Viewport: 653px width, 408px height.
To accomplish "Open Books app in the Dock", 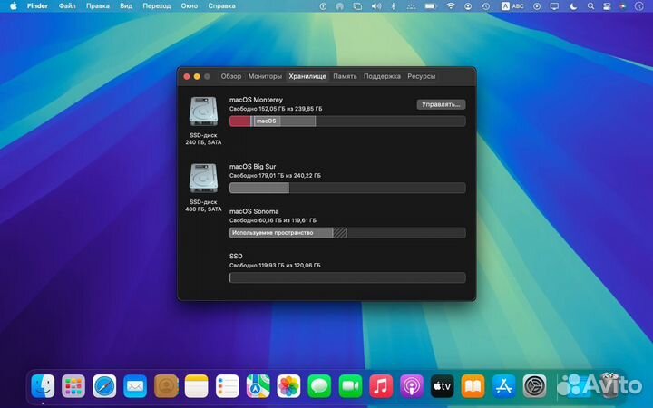I will pos(473,386).
